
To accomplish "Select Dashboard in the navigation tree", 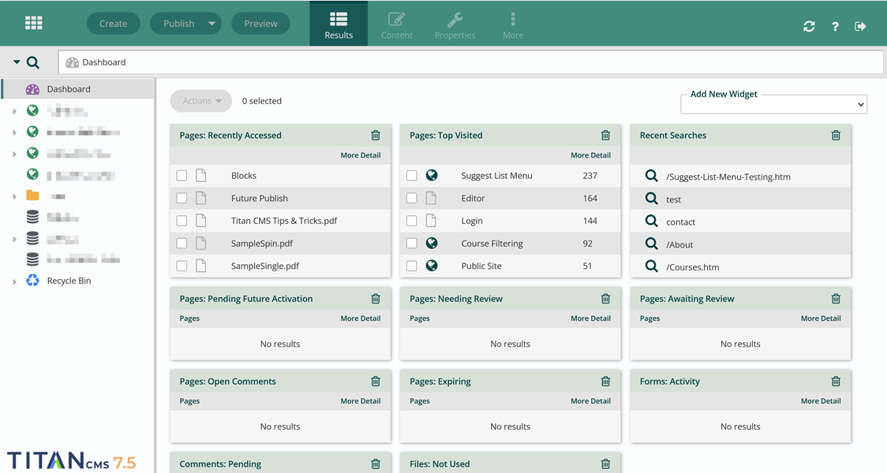I will pyautogui.click(x=69, y=89).
